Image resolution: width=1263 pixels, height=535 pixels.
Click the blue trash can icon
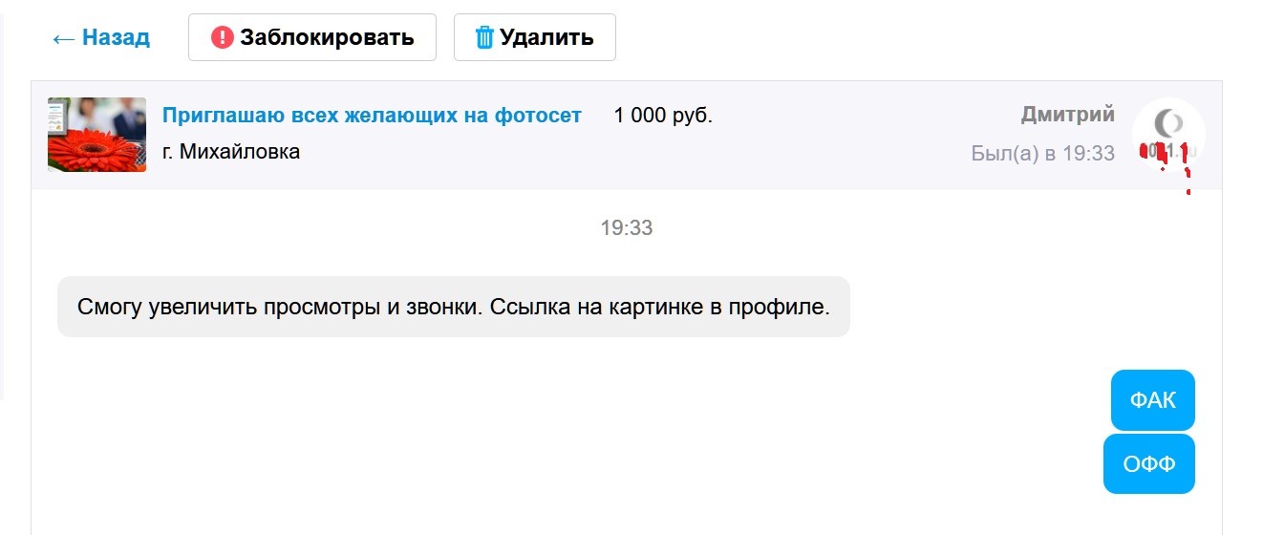pos(485,37)
